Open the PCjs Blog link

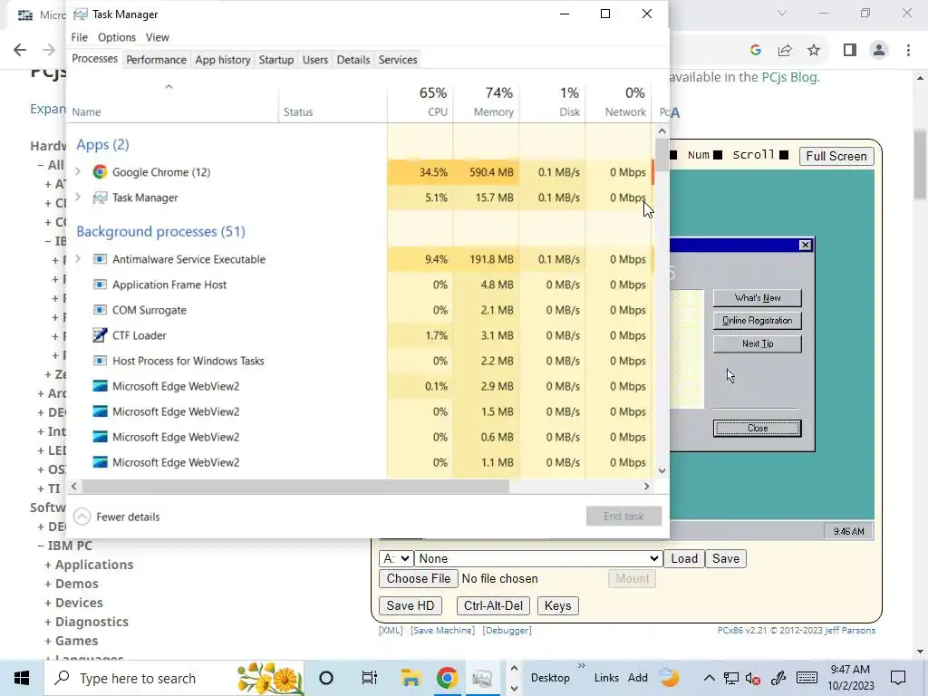point(789,77)
